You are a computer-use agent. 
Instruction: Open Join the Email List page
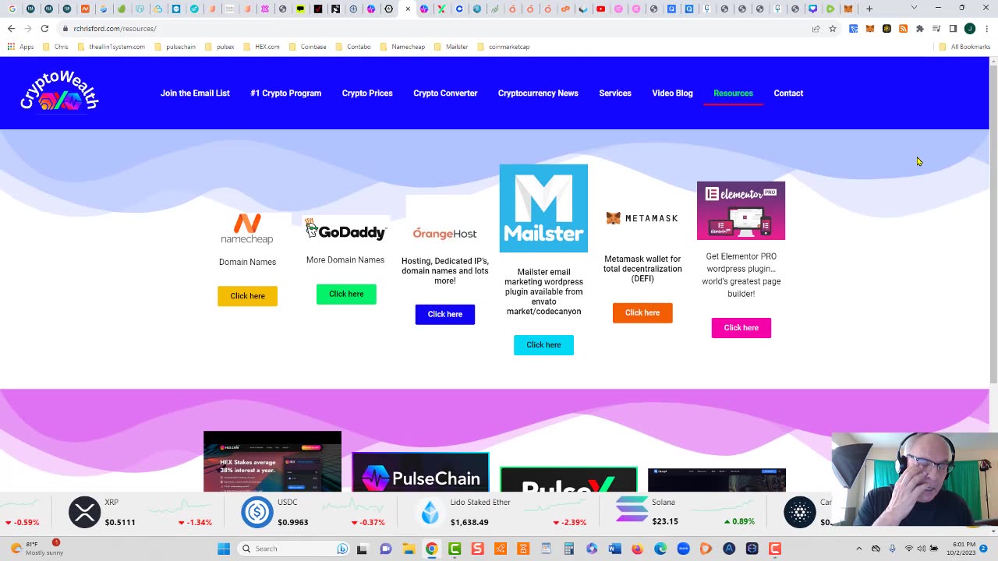point(195,93)
